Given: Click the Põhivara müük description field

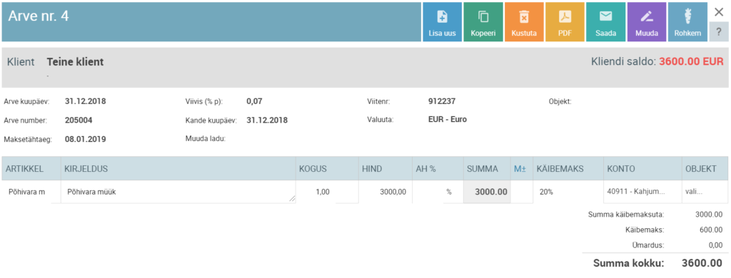Looking at the screenshot, I should pos(178,192).
